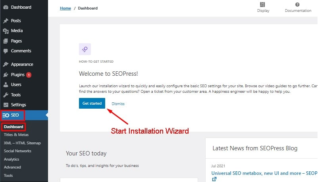This screenshot has width=331, height=182.
Task: Click the Dashboard gauge icon in sidebar
Action: [x=6, y=7]
